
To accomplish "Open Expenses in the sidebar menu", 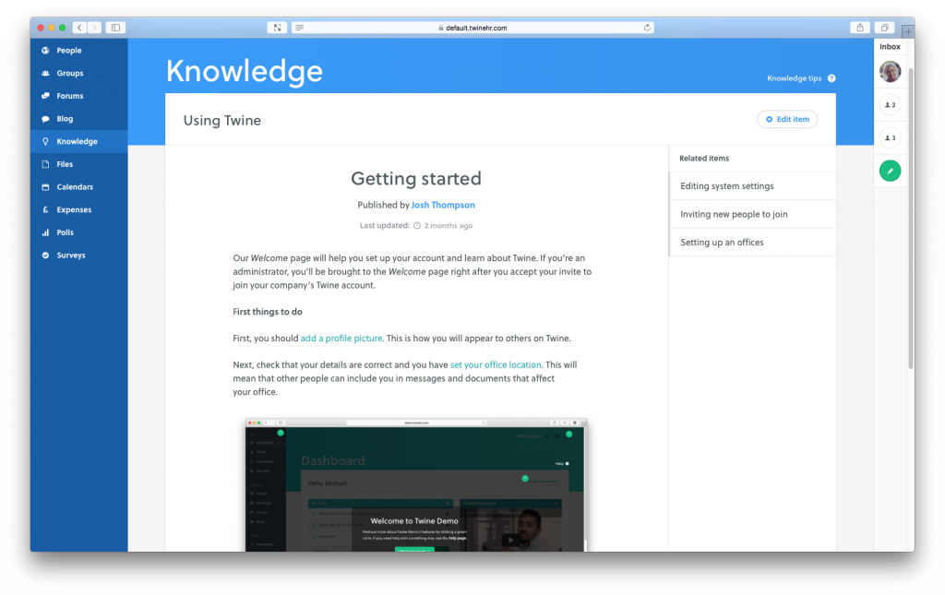I will point(79,209).
